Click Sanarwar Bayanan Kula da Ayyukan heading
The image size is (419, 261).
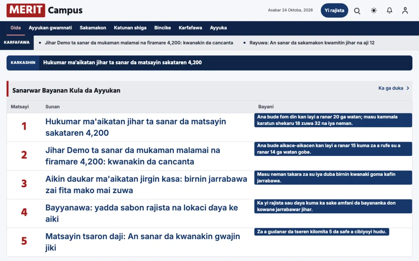(x=66, y=90)
